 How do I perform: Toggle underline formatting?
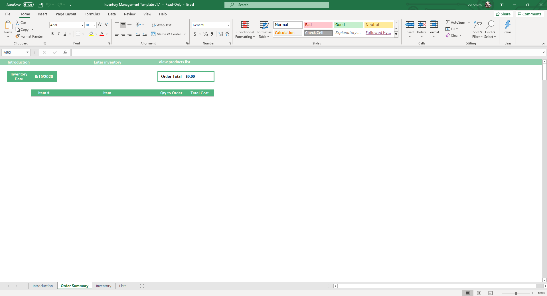[65, 34]
